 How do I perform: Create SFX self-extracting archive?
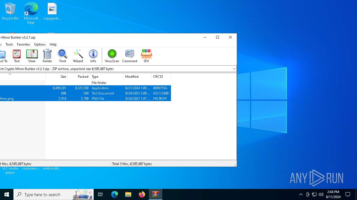146,56
